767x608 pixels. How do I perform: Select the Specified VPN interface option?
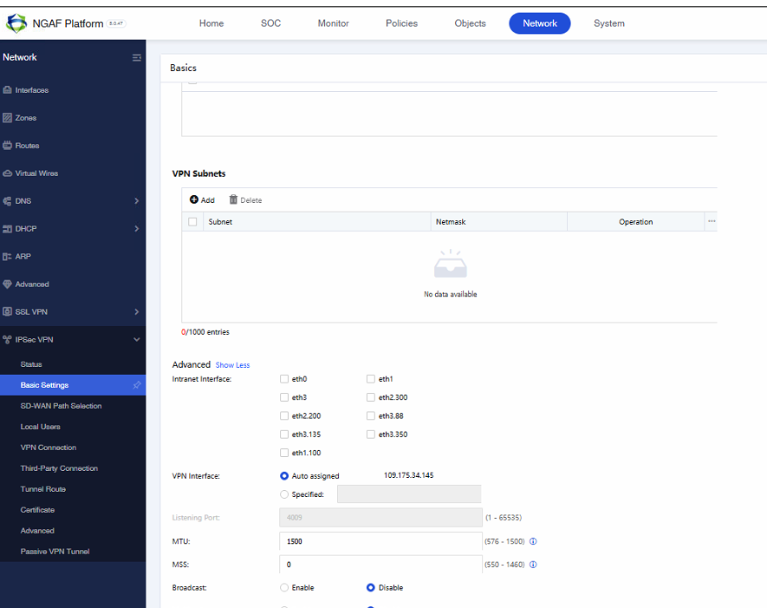(x=284, y=494)
